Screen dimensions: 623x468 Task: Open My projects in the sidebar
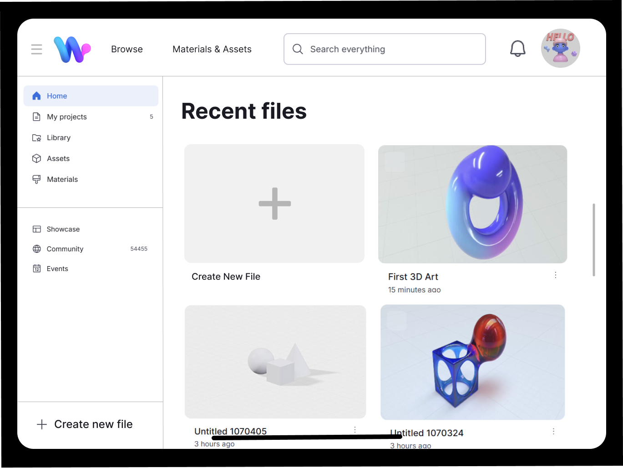click(67, 117)
